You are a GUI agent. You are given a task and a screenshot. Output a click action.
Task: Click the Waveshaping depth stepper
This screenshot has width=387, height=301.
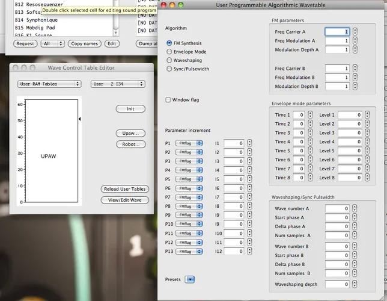pyautogui.click(x=355, y=284)
